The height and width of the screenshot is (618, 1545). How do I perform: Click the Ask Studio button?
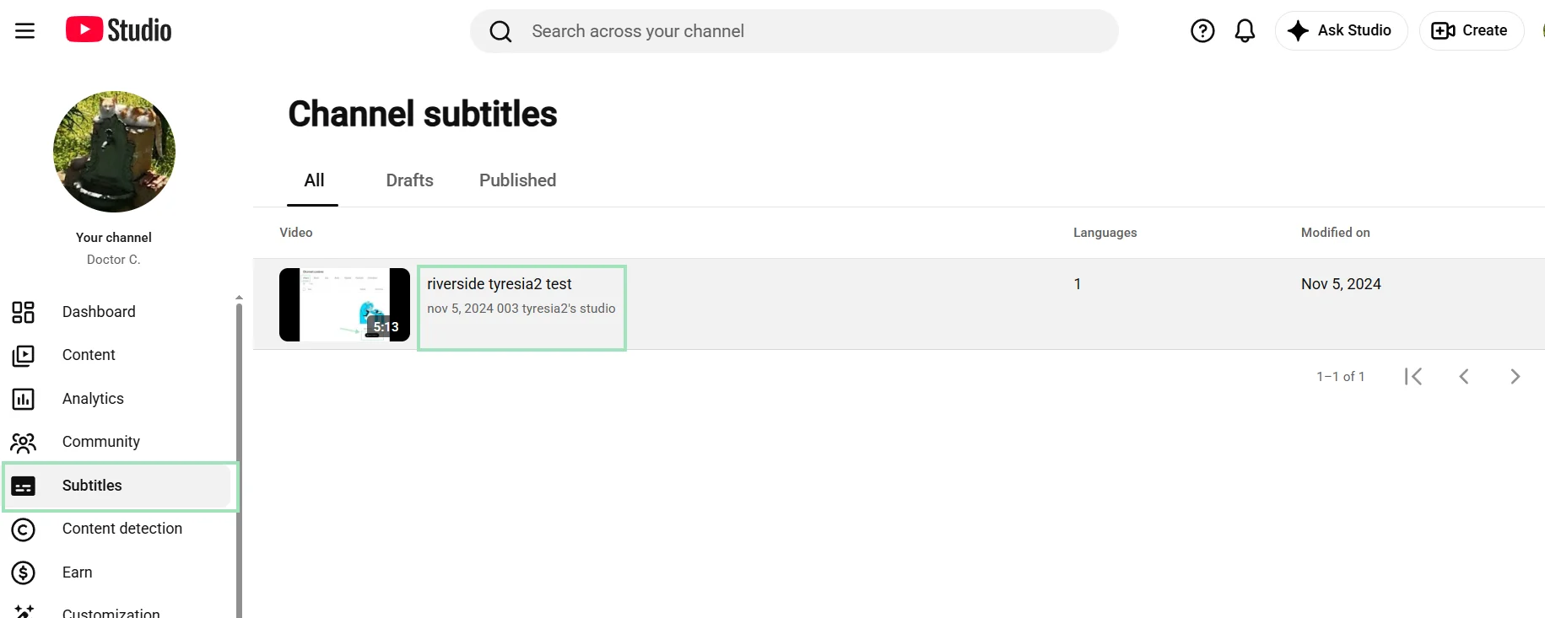[1341, 30]
